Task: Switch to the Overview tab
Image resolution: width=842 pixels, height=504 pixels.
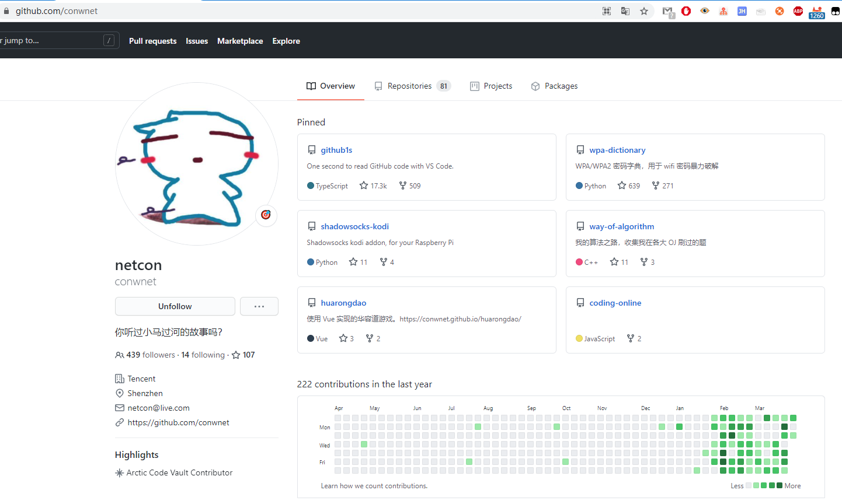Action: pyautogui.click(x=330, y=86)
